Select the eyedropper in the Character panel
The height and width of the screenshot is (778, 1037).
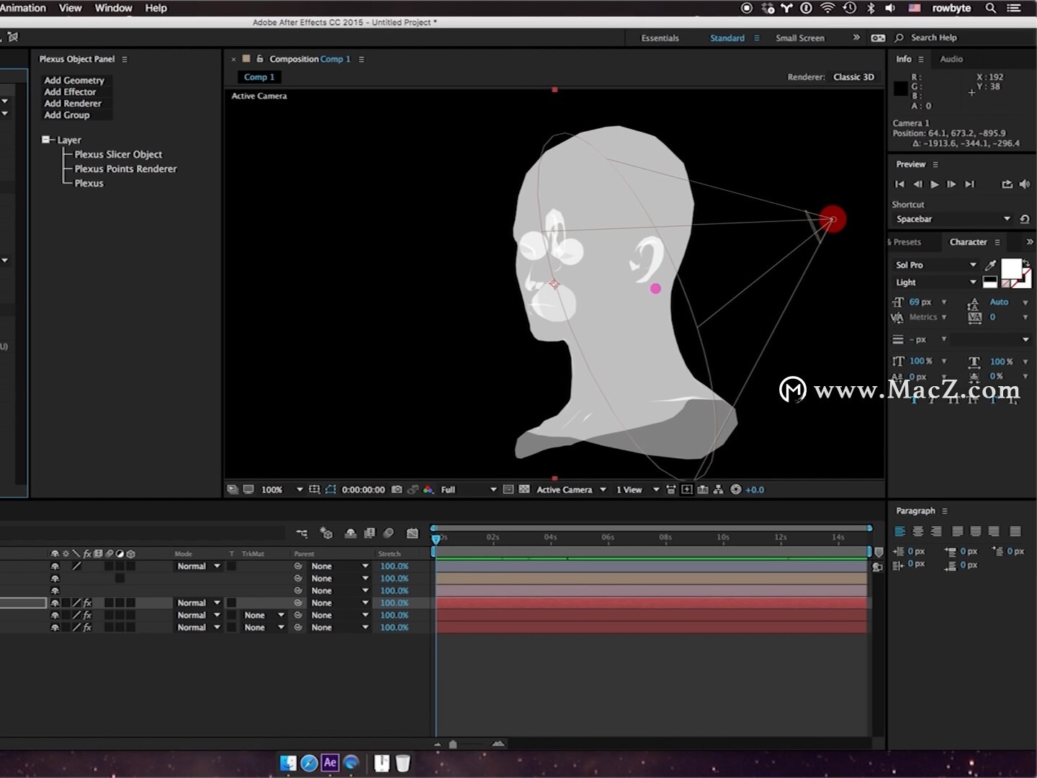[991, 265]
